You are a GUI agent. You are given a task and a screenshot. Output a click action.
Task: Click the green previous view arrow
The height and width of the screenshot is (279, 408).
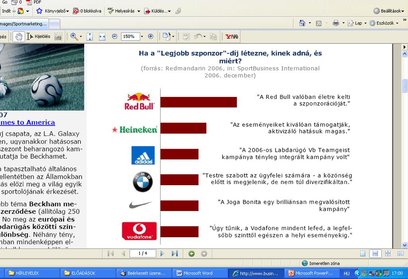pos(192,254)
